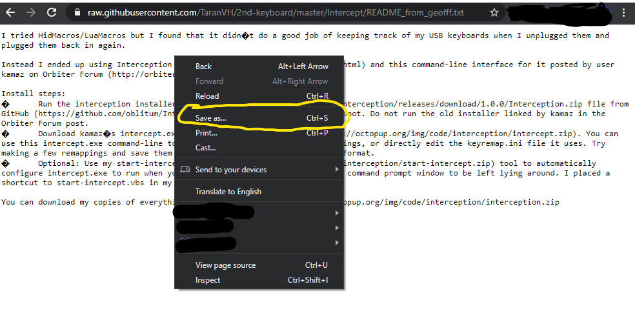Select Save as... from context menu
Screen dimensions: 635x324
click(x=259, y=118)
